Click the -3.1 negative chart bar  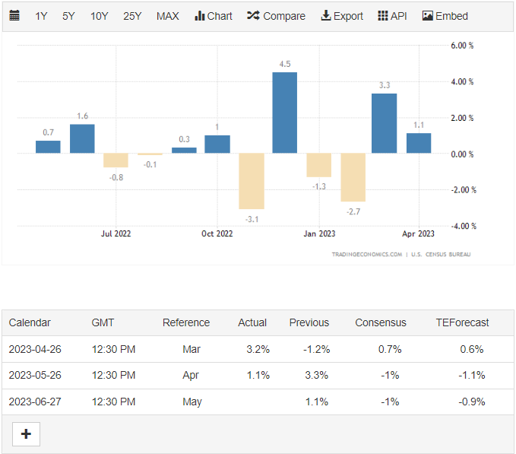(x=251, y=181)
